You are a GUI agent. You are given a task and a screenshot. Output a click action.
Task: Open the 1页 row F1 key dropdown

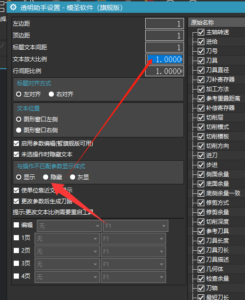(133, 238)
